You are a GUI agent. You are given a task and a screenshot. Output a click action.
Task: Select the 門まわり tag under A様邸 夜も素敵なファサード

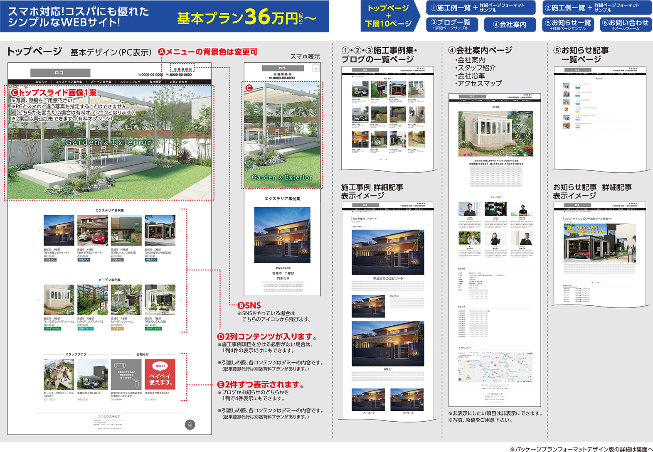click(x=50, y=260)
